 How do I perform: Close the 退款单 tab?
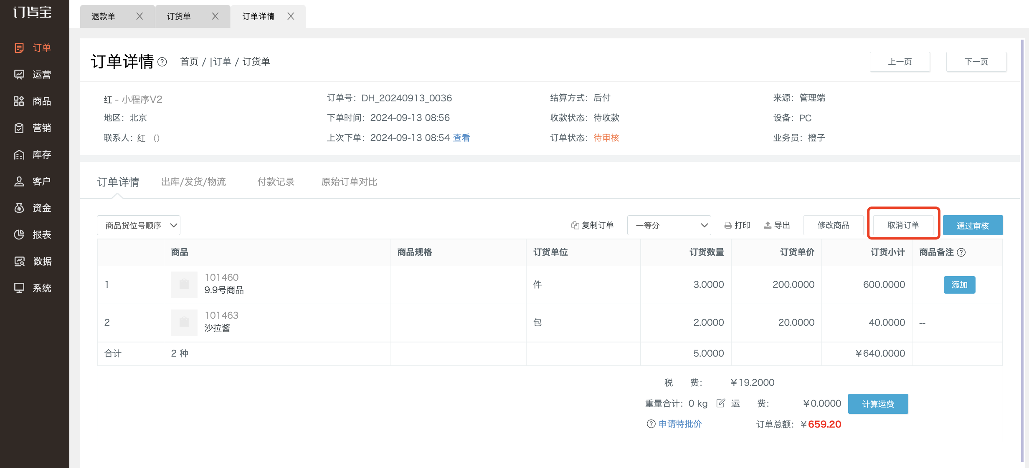(x=139, y=16)
